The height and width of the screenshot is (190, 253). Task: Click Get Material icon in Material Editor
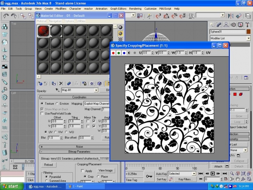40,83
